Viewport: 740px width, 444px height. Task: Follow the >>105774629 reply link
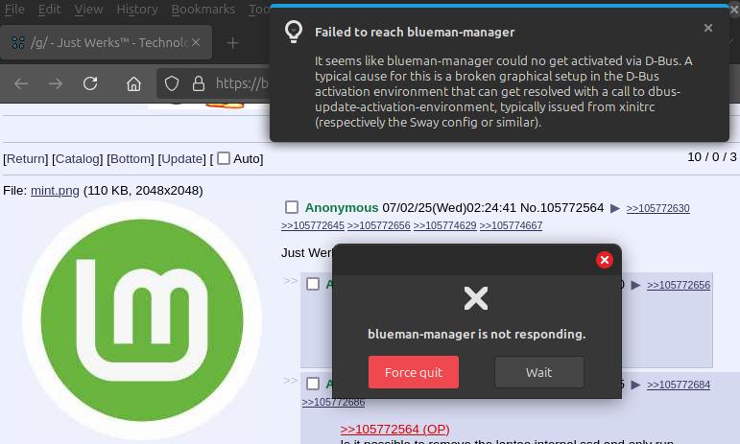click(x=444, y=225)
